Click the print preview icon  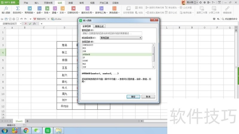pyautogui.click(x=18, y=19)
